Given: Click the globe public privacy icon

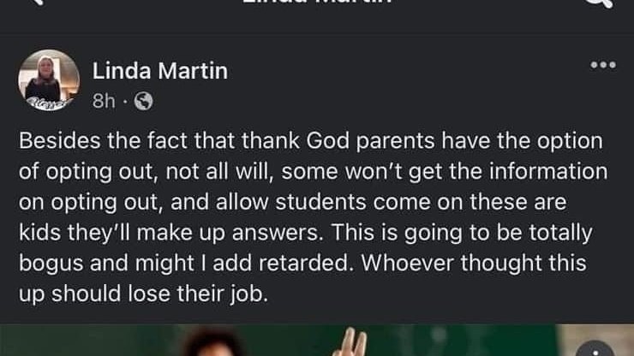Looking at the screenshot, I should 144,102.
